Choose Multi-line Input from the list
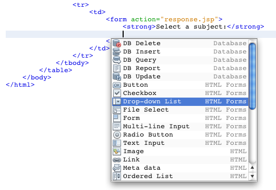 click(x=180, y=127)
